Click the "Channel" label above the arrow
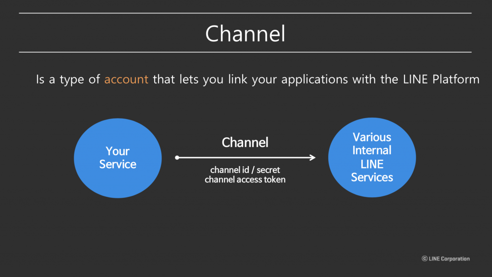 click(245, 143)
